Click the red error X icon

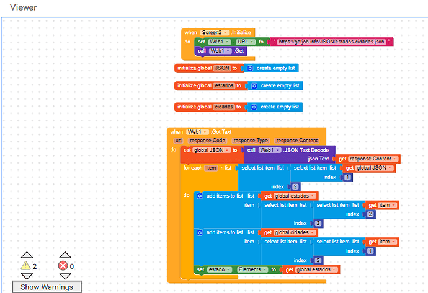tap(63, 266)
